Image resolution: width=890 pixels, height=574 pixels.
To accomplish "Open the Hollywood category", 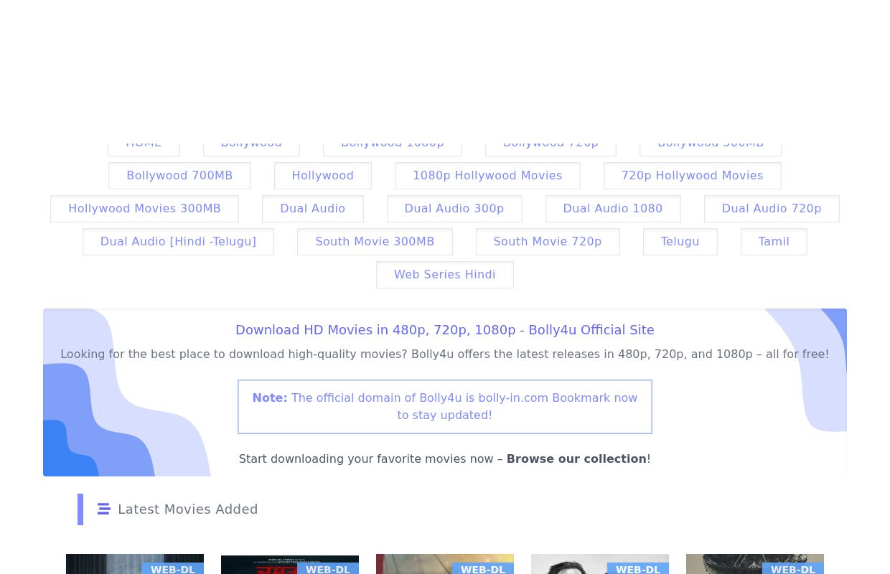I will pyautogui.click(x=323, y=176).
